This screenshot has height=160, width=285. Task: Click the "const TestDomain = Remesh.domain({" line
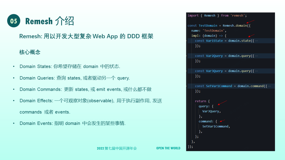219,26
